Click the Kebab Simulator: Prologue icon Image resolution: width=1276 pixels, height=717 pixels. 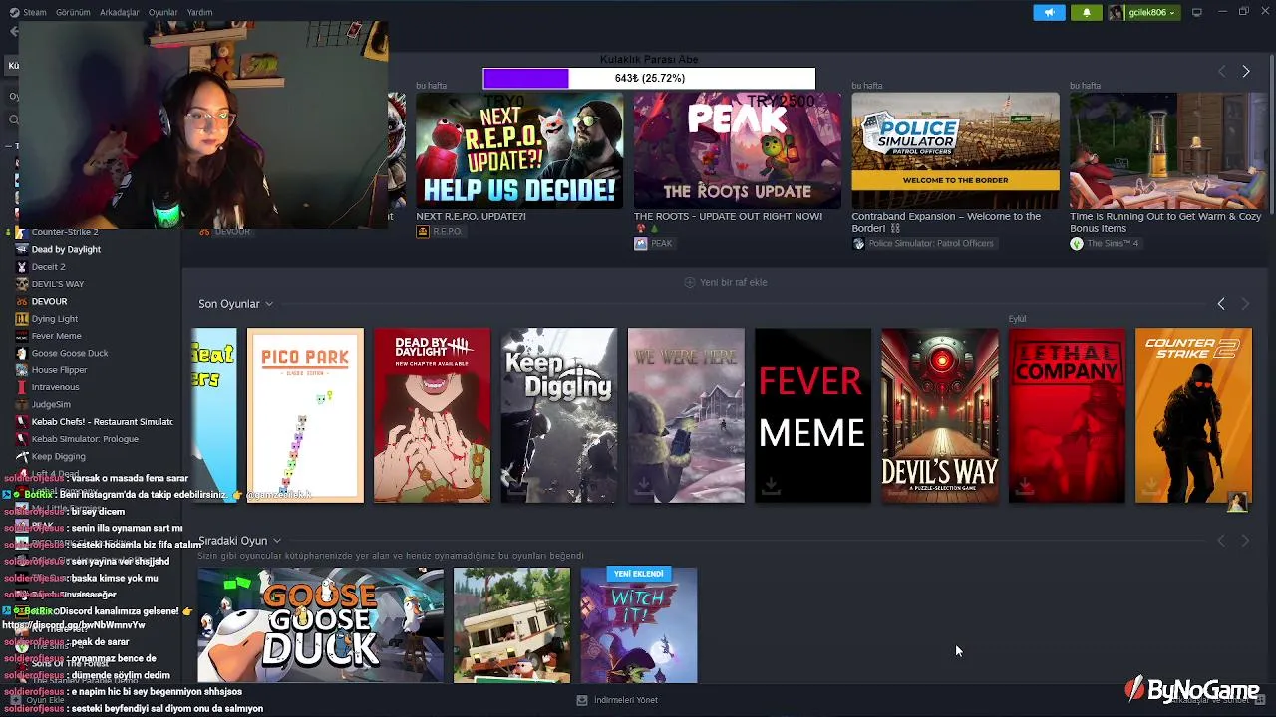22,439
